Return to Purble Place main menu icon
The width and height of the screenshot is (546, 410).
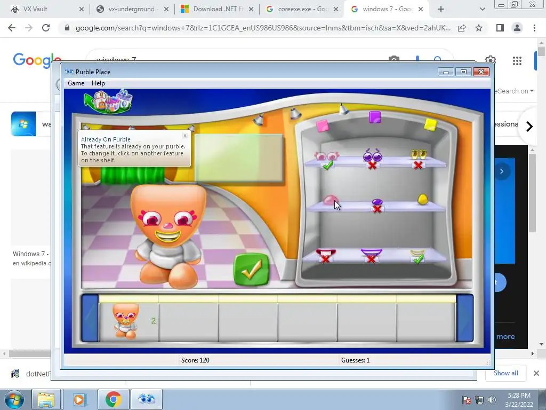point(109,101)
